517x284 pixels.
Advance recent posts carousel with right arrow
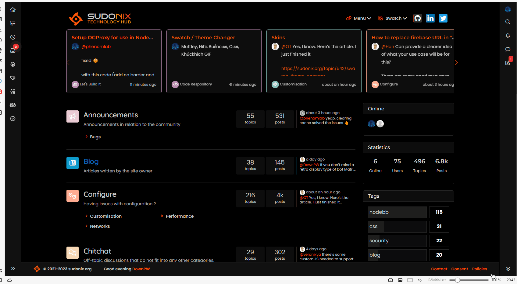[x=456, y=62]
